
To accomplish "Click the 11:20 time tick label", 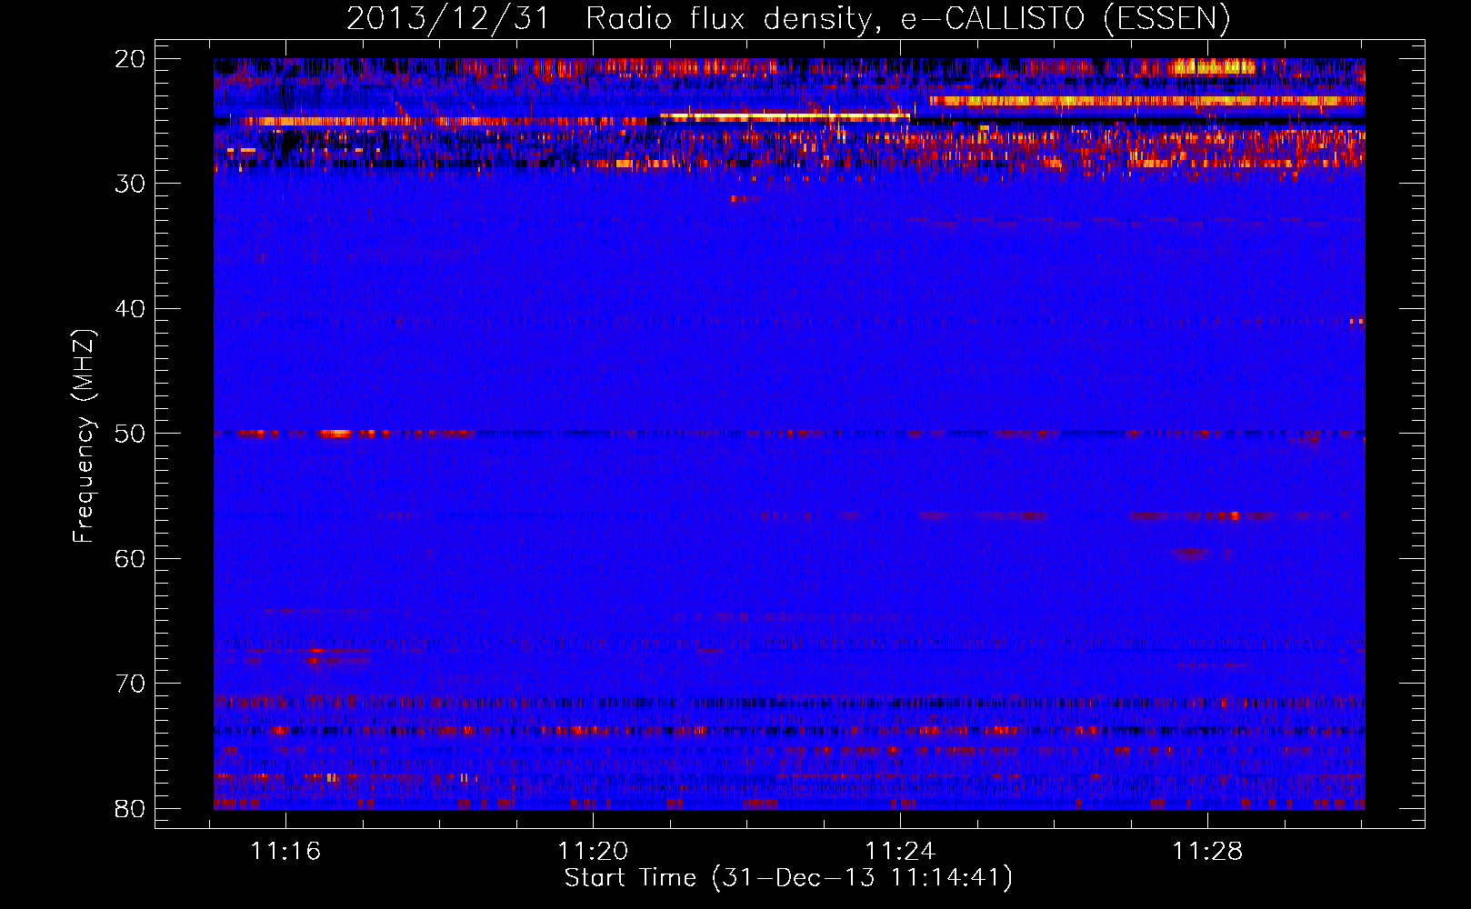I will [593, 852].
